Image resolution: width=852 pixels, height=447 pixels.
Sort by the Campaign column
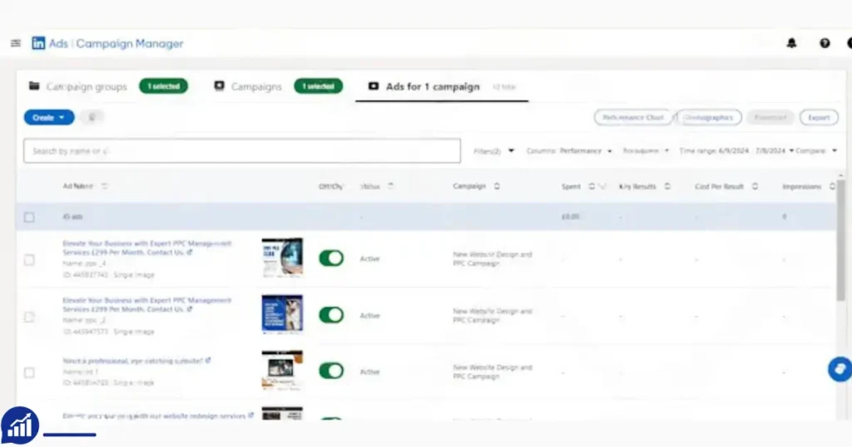click(x=497, y=186)
